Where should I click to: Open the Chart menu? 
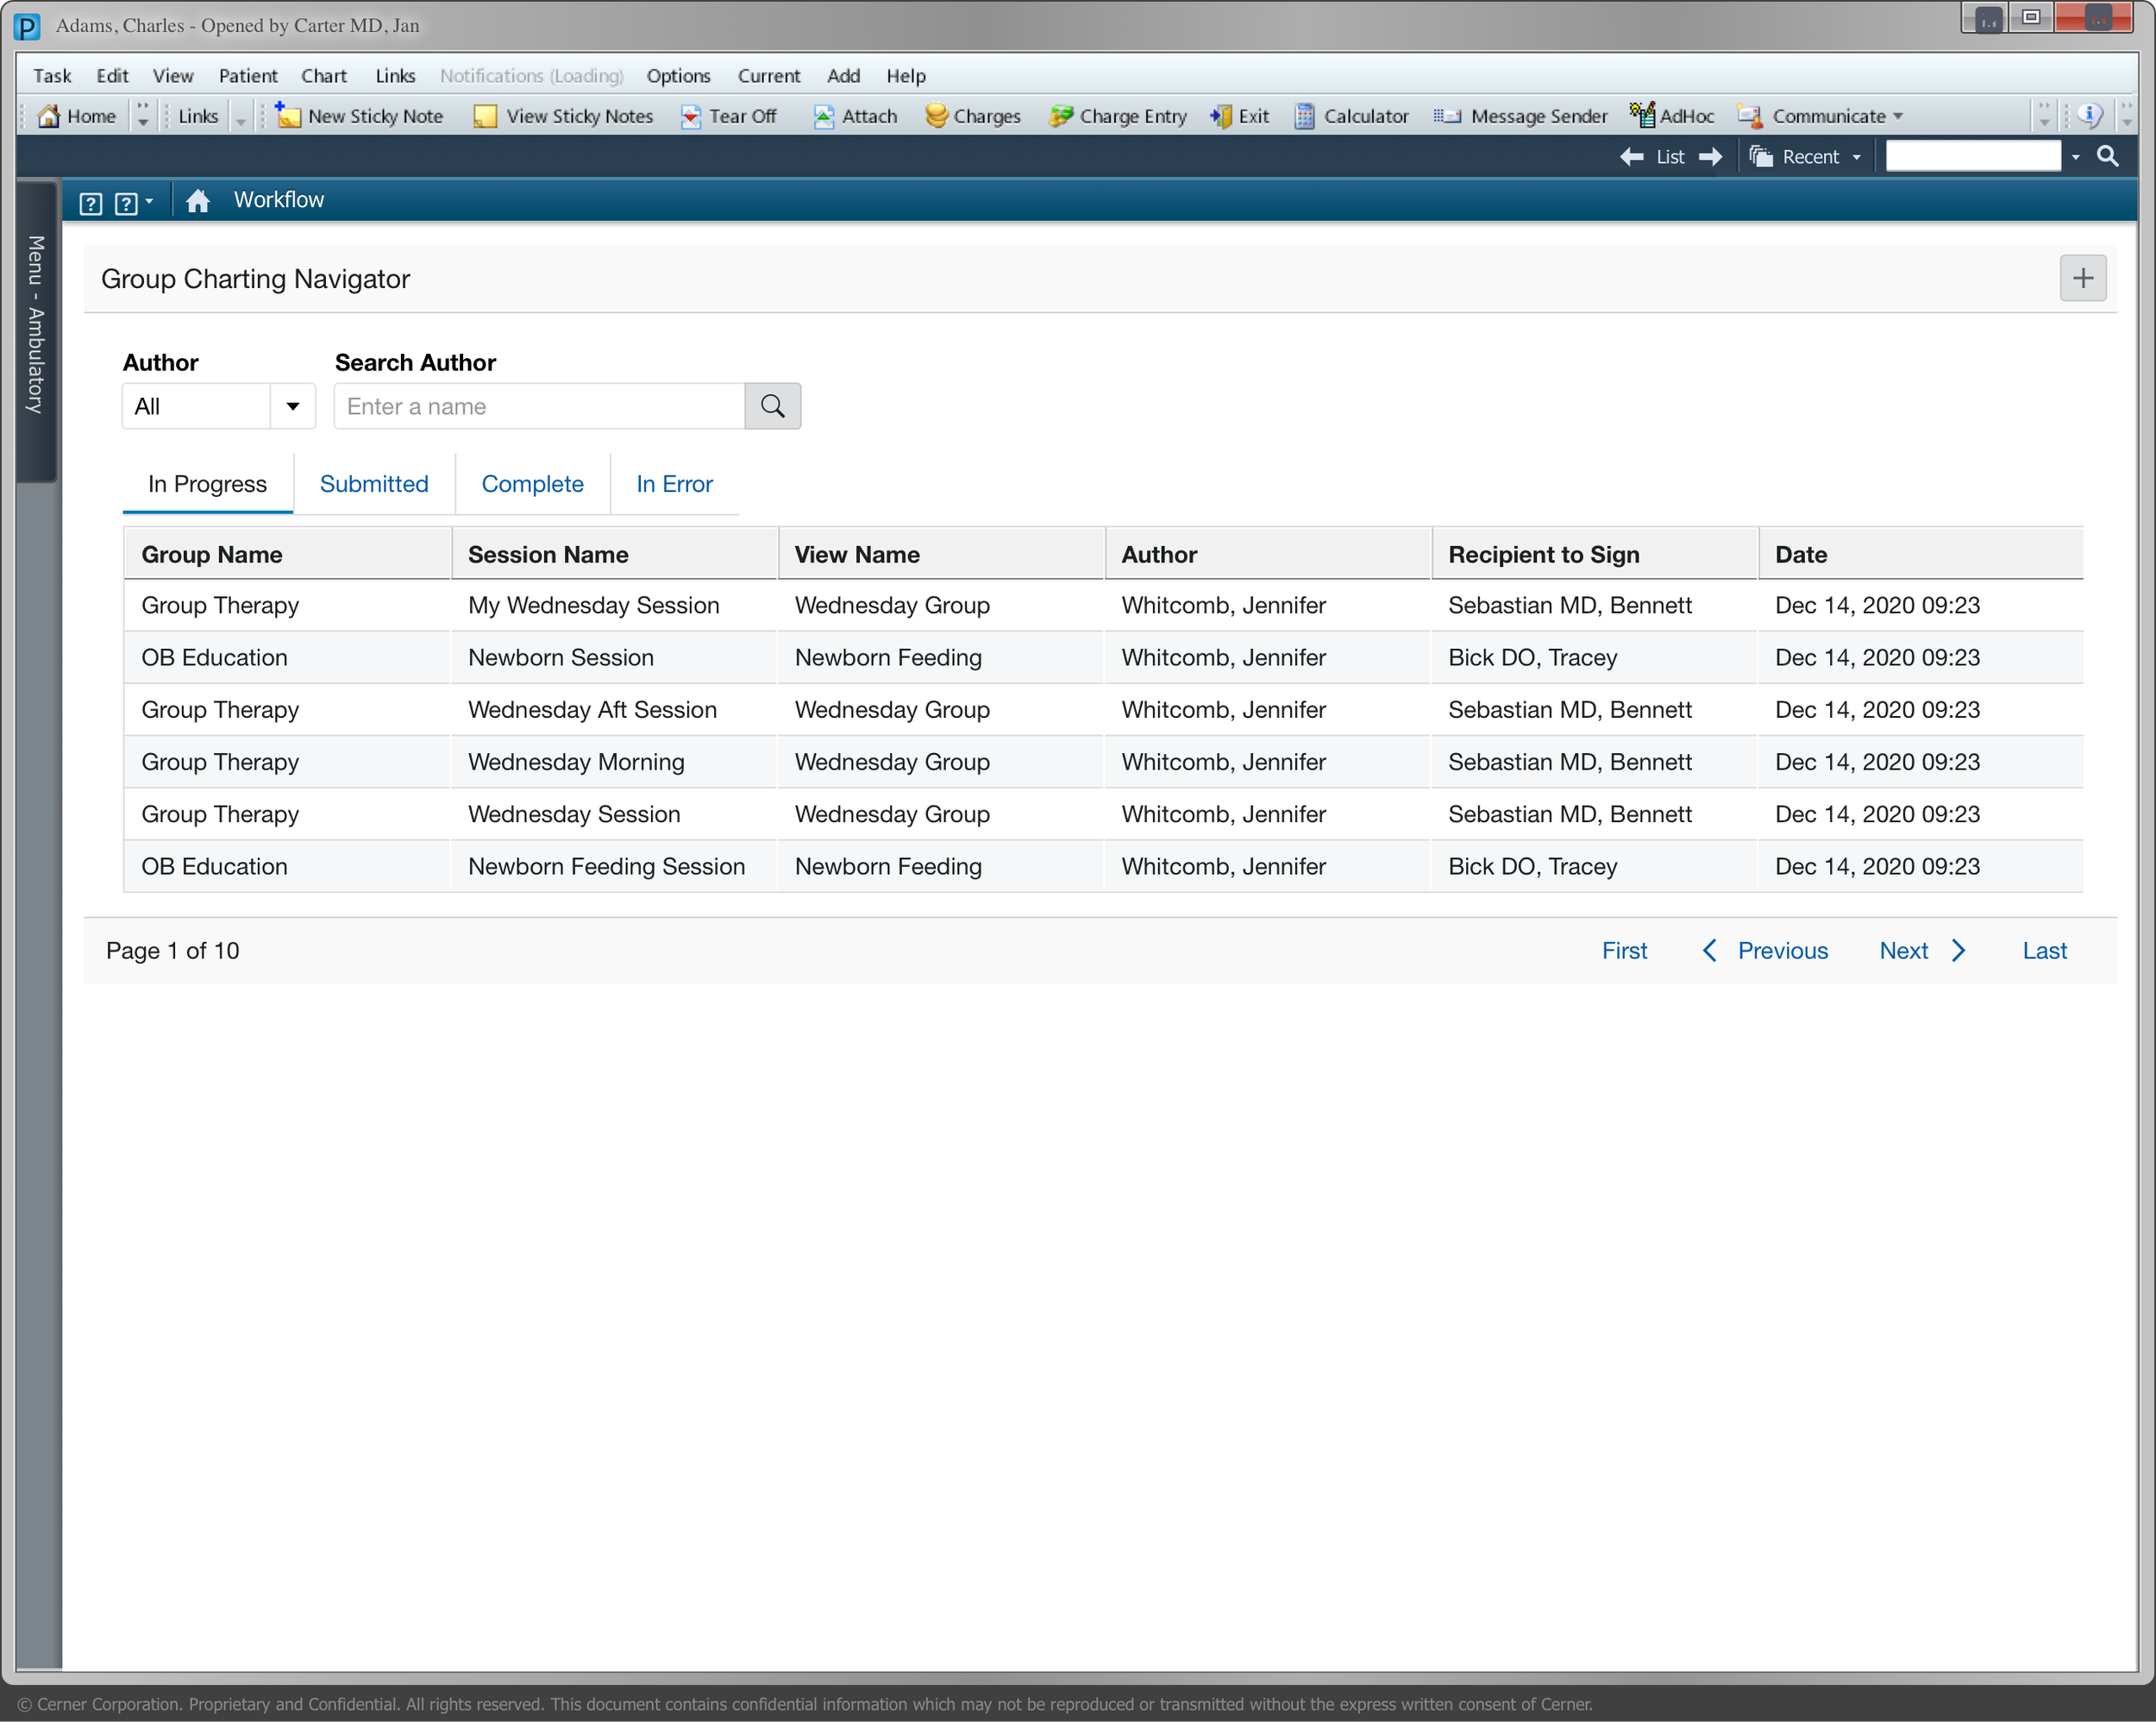[x=324, y=76]
